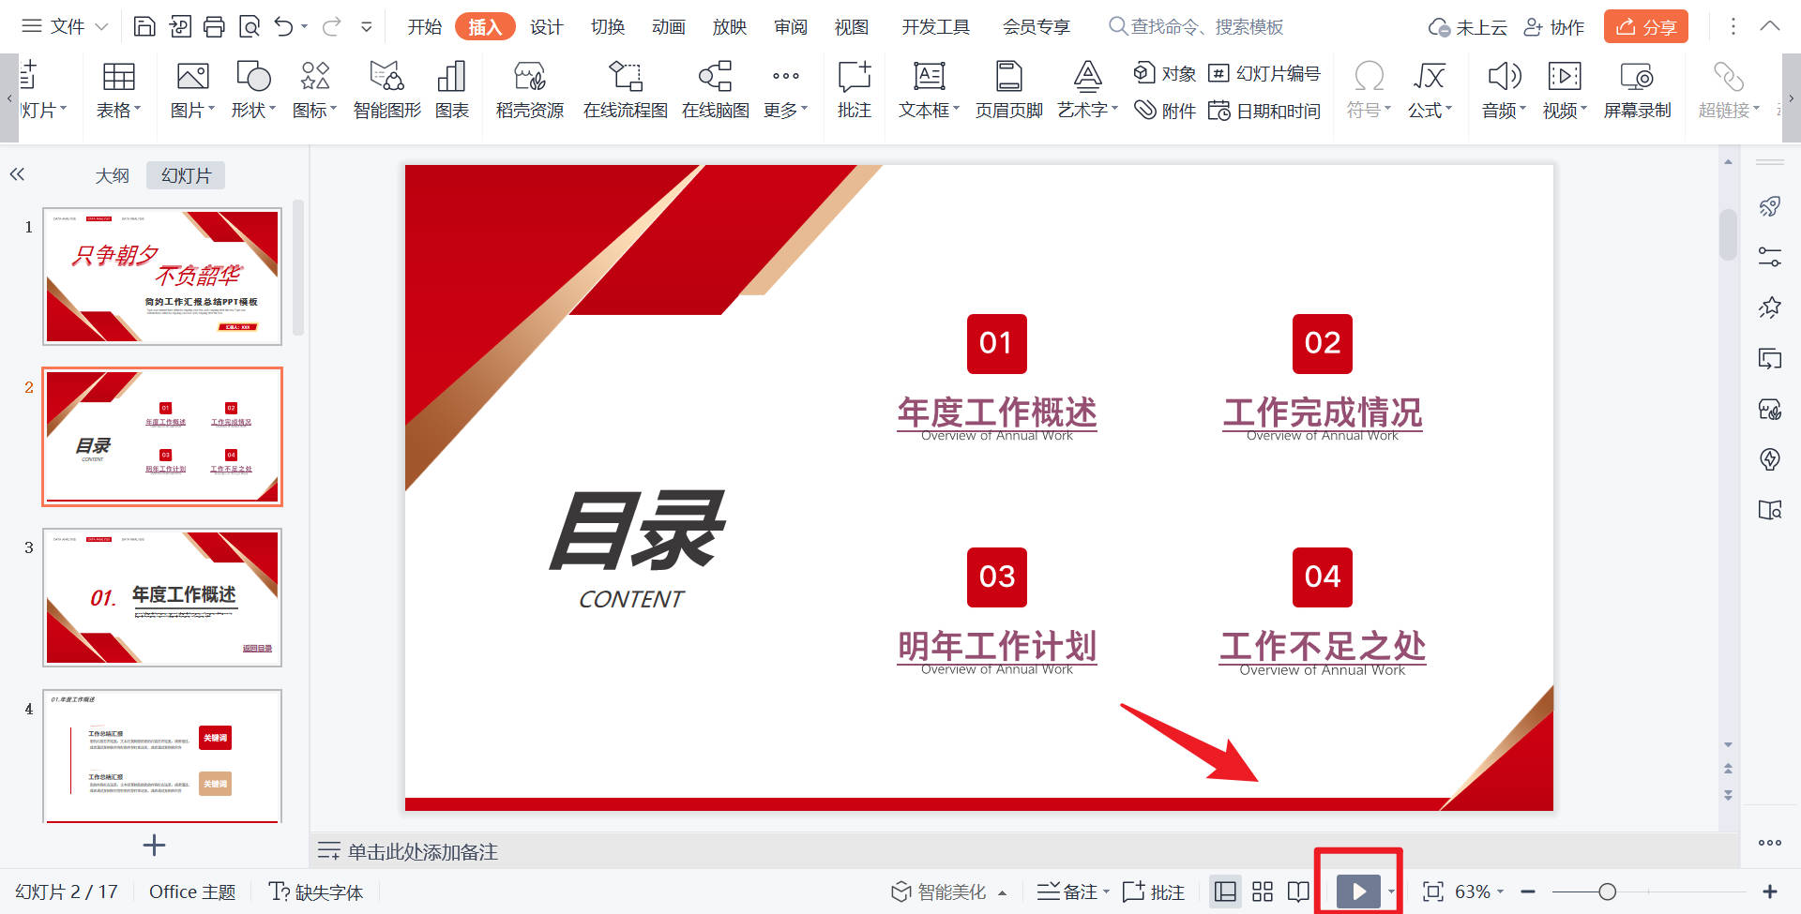The height and width of the screenshot is (914, 1801).
Task: Insert 公式 formula
Action: tap(1430, 91)
